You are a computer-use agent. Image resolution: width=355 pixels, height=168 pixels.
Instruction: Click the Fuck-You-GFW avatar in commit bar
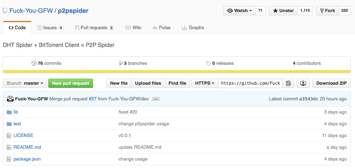pyautogui.click(x=10, y=99)
